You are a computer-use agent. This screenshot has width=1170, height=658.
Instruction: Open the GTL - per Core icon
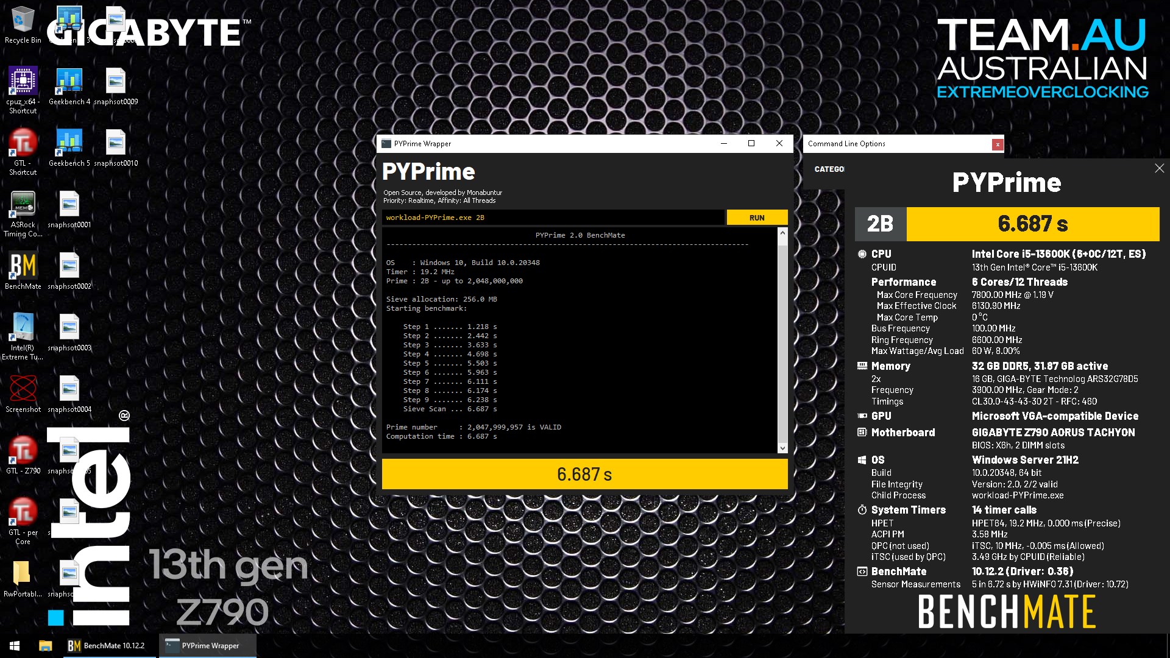(x=23, y=521)
